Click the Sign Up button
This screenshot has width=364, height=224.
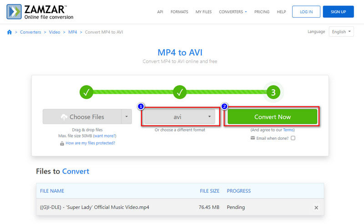(x=338, y=12)
